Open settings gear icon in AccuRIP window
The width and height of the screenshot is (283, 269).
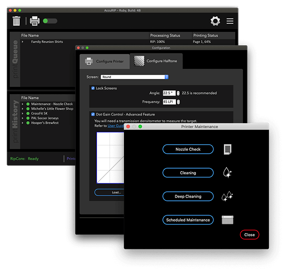(215, 21)
